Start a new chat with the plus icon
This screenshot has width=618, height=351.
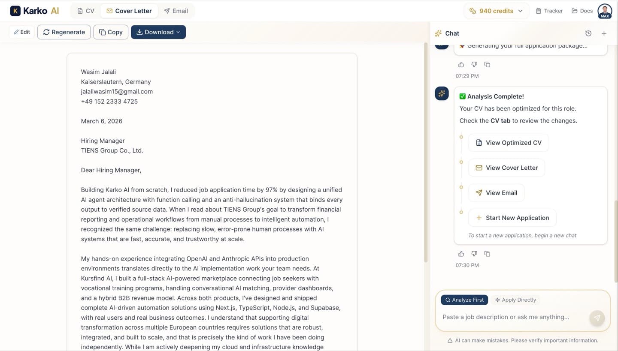click(x=604, y=33)
